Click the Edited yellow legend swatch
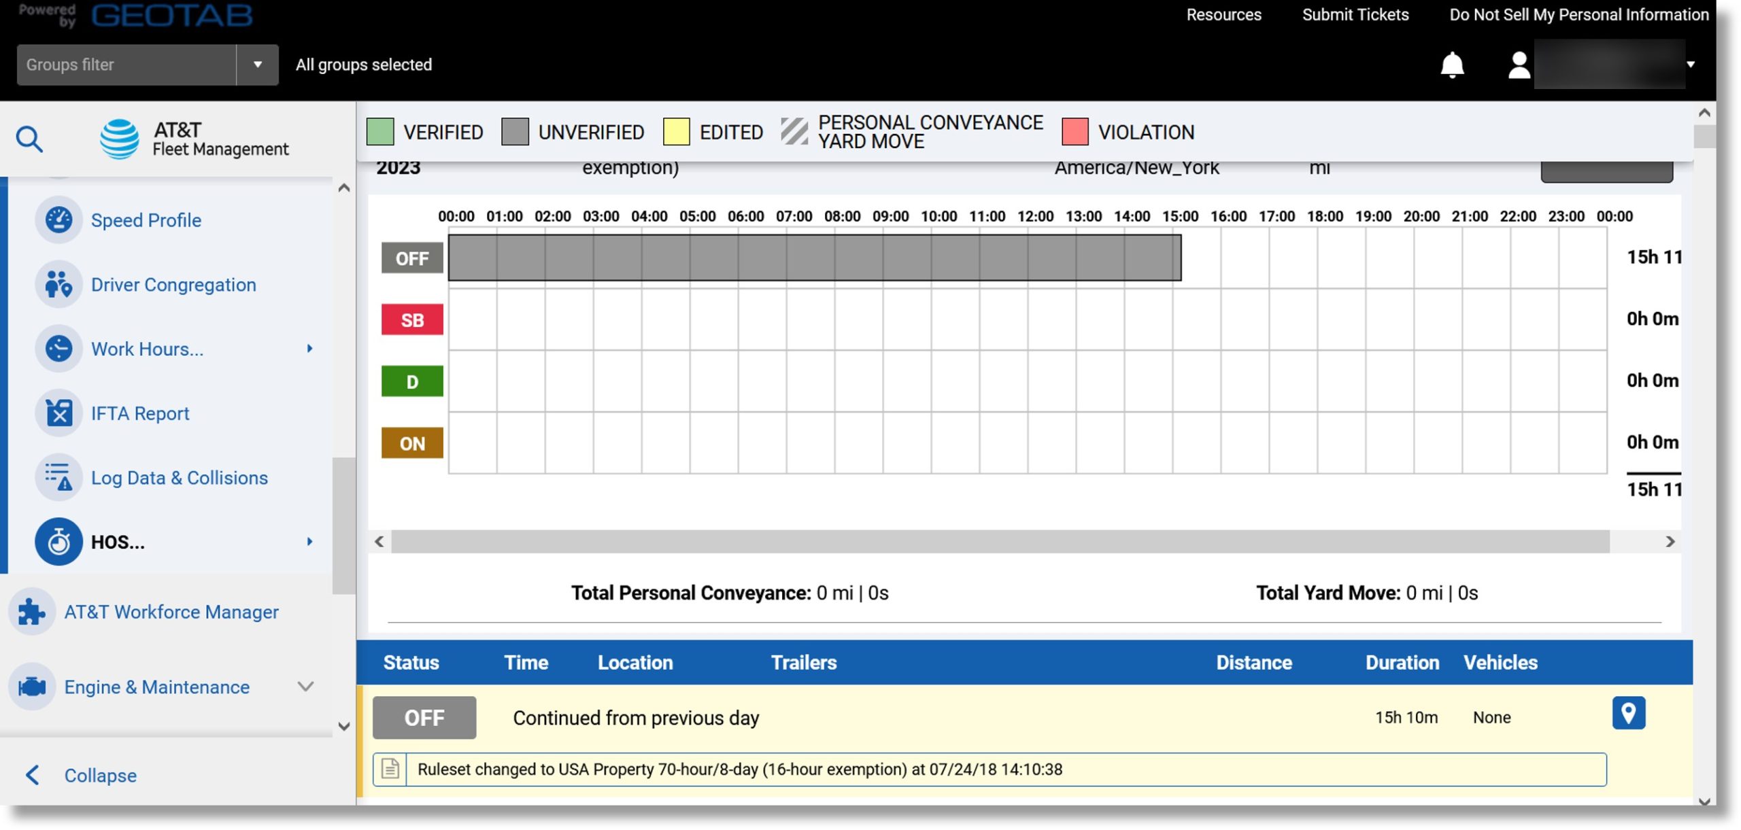Viewport: 1741px width, 830px height. click(x=676, y=131)
